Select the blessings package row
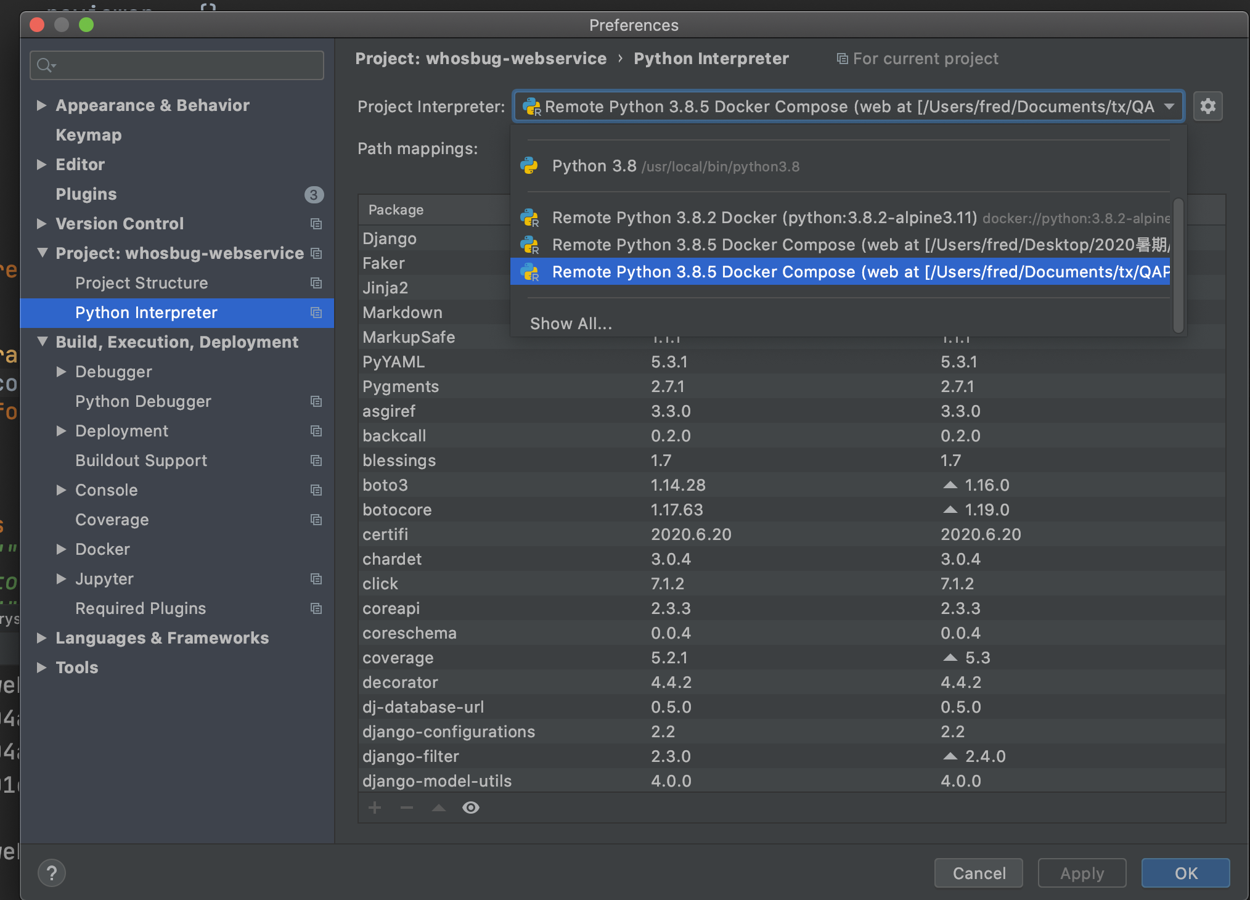 (x=791, y=460)
